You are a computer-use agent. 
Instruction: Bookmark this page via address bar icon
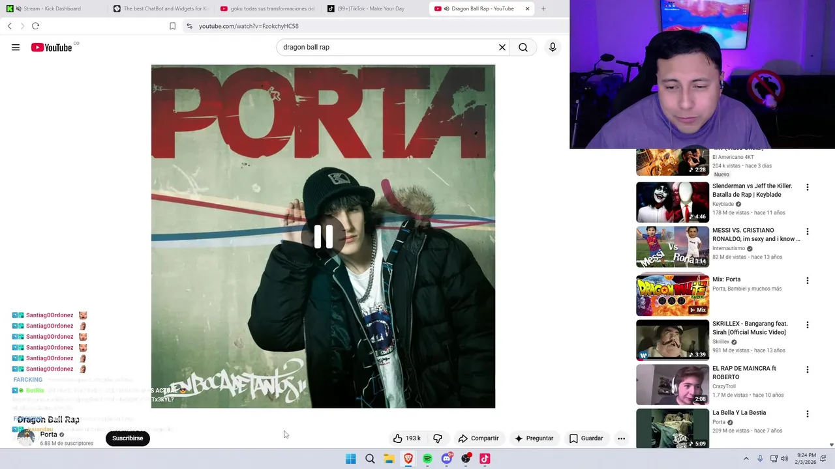coord(172,26)
